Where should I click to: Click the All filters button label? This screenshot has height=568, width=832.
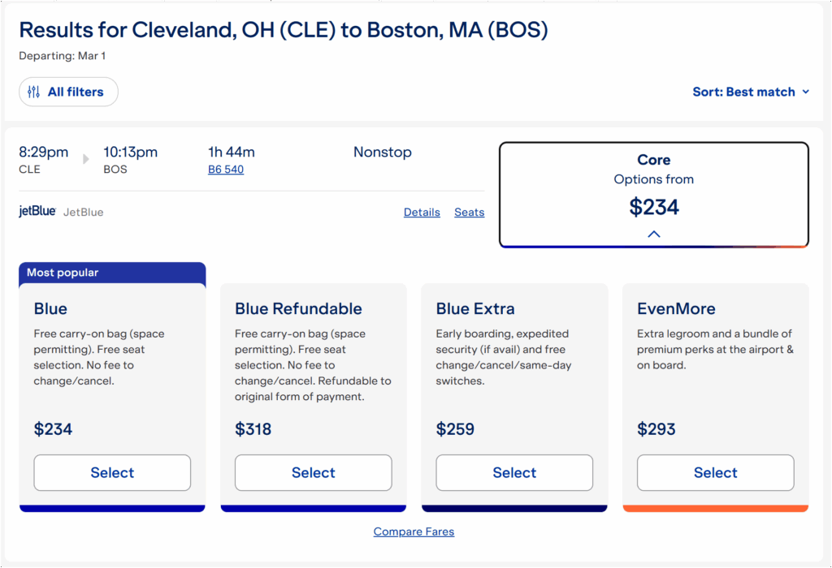click(x=76, y=92)
